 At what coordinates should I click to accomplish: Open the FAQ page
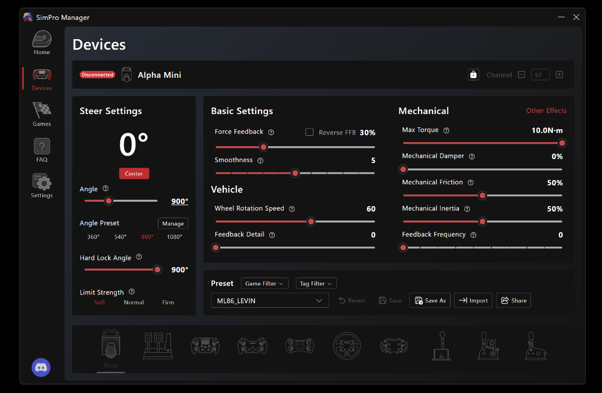42,150
